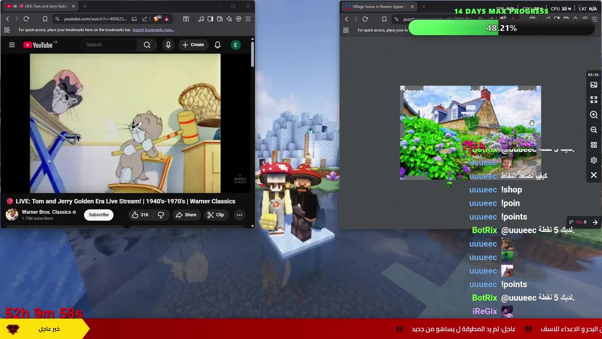Click Import bookmarks now link

point(153,30)
